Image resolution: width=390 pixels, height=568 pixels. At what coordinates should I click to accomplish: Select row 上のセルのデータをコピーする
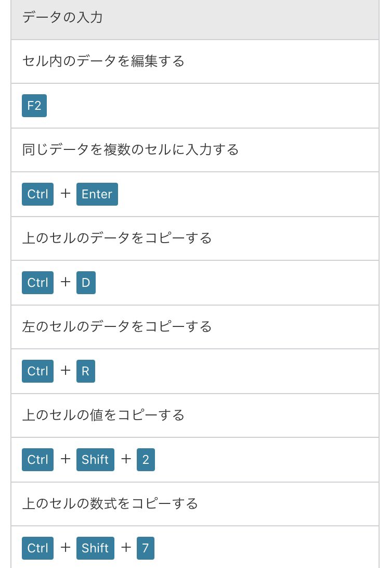click(x=195, y=238)
